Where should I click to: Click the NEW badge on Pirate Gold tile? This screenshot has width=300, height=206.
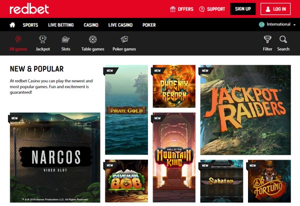click(110, 71)
